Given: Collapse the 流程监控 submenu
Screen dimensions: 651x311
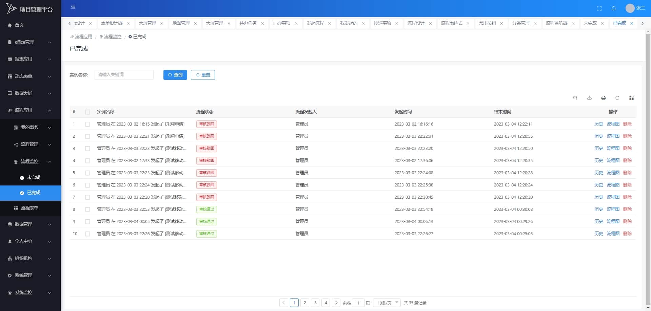Looking at the screenshot, I should click(x=31, y=161).
